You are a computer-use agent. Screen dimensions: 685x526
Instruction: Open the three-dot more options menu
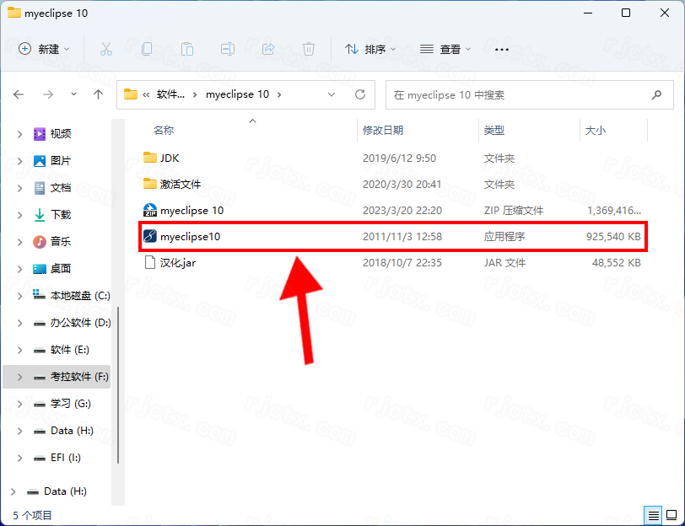point(502,49)
